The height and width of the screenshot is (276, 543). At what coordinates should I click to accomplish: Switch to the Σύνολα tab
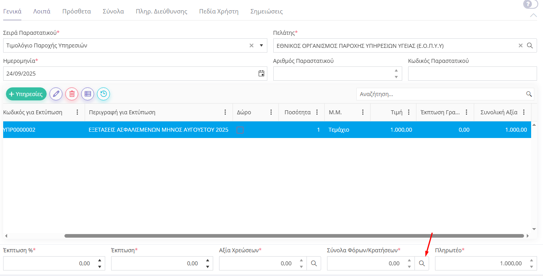pyautogui.click(x=113, y=11)
